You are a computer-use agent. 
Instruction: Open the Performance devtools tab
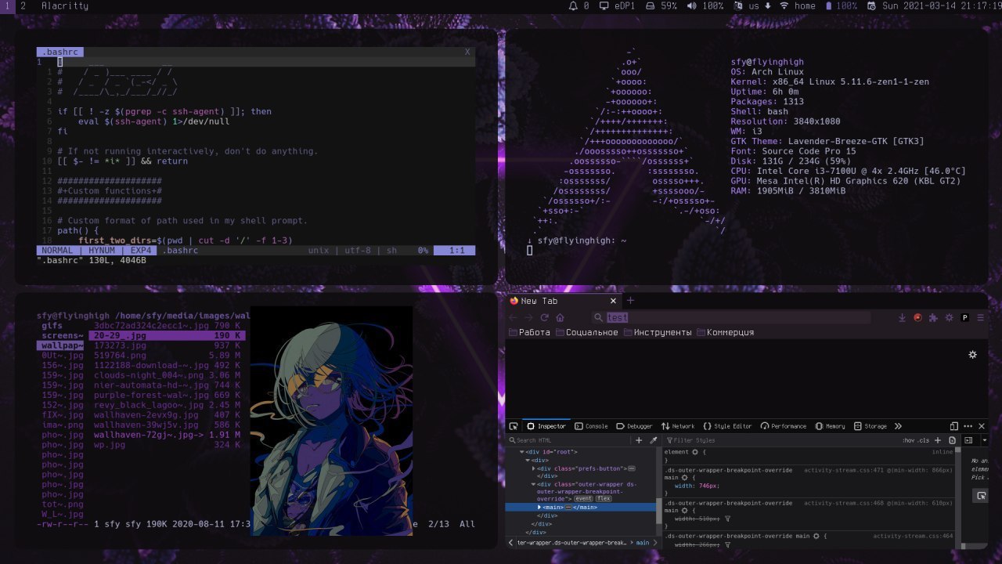pyautogui.click(x=783, y=426)
